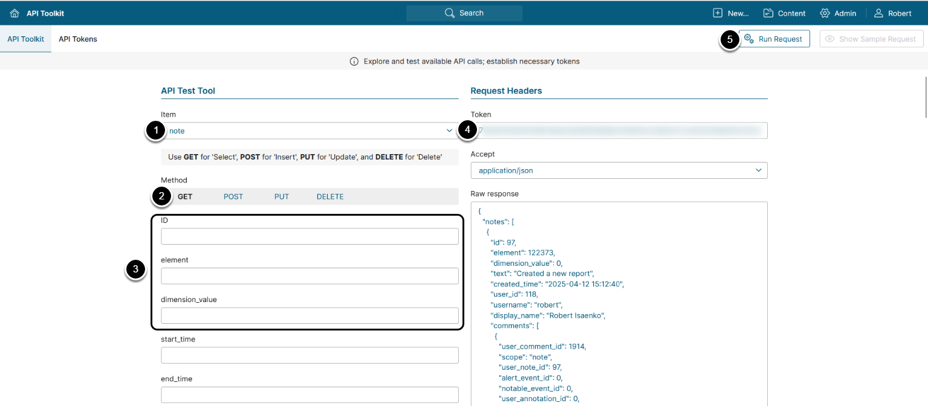Open the Accept application/json dropdown
This screenshot has width=928, height=406.
[x=619, y=170]
